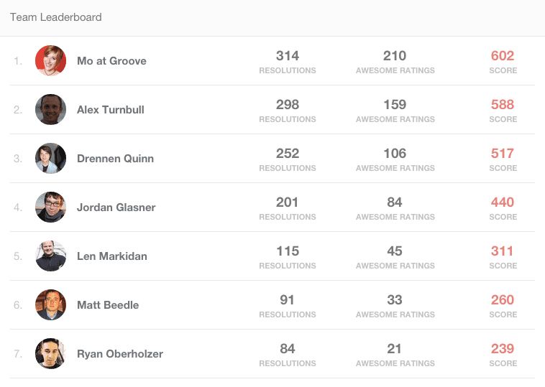Open Ryan Oberholzer's profile picture

click(50, 354)
